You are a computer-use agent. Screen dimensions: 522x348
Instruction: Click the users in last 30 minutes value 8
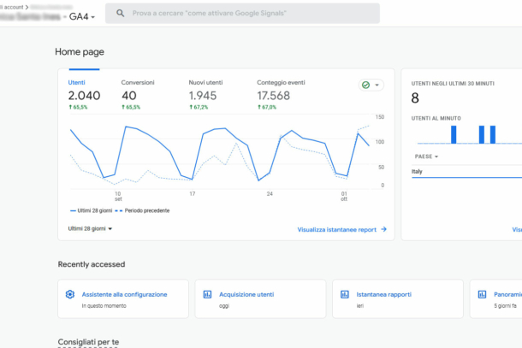[x=415, y=98]
